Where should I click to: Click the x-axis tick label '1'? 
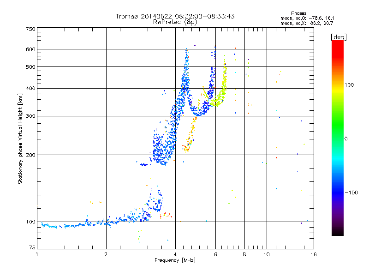point(37,254)
